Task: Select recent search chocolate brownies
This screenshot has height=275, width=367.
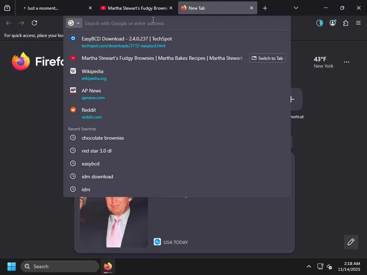Action: point(177,138)
